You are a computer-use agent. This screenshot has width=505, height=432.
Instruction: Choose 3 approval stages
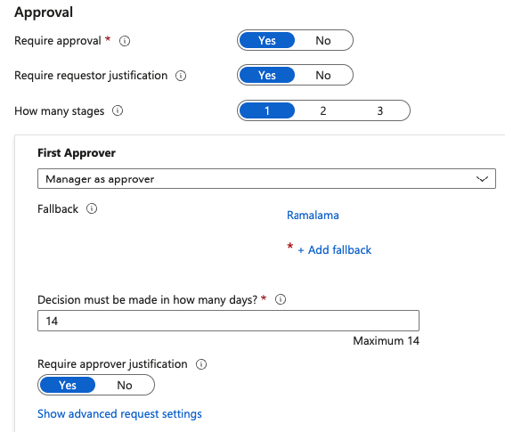[x=380, y=110]
